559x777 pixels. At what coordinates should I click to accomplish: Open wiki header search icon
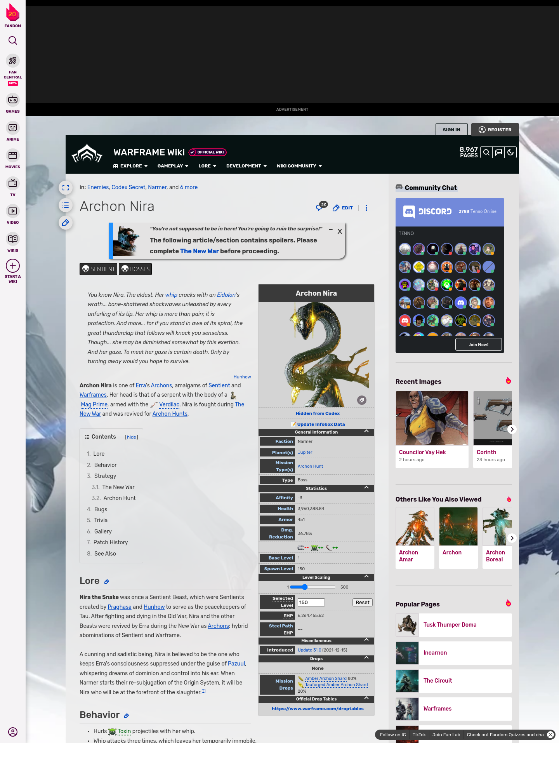486,152
